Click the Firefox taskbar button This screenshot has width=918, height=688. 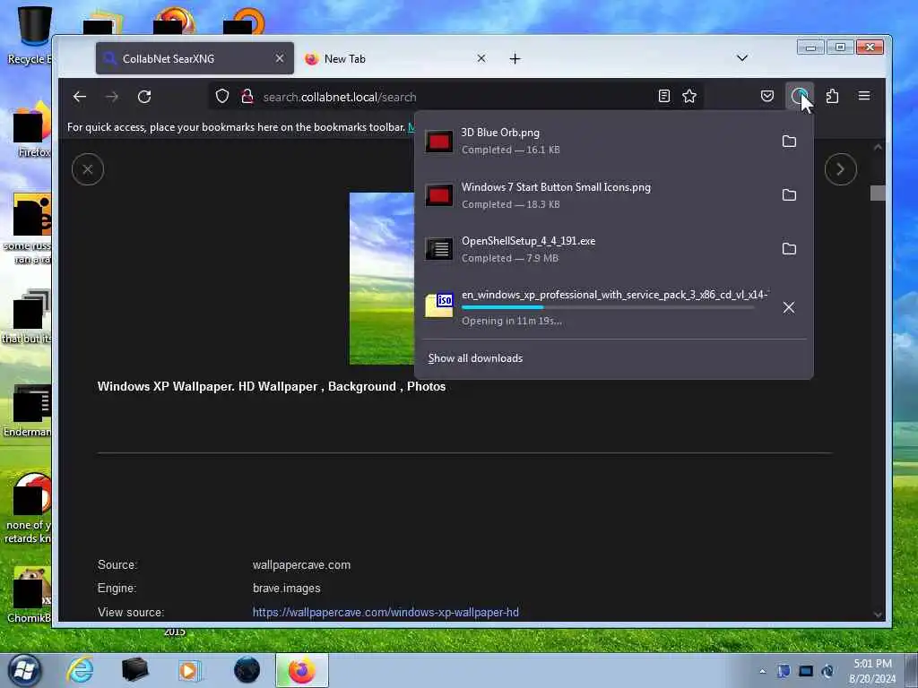pos(302,670)
